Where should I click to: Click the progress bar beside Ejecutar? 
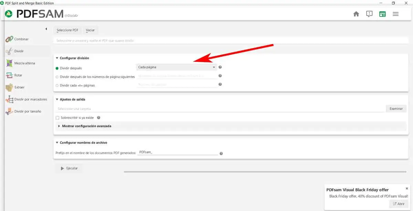(x=266, y=171)
